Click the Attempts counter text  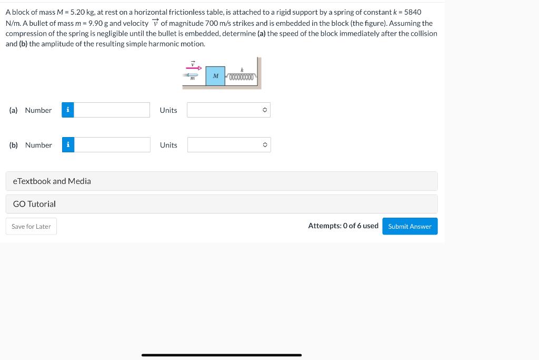coord(343,226)
